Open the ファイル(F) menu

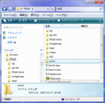10,15
